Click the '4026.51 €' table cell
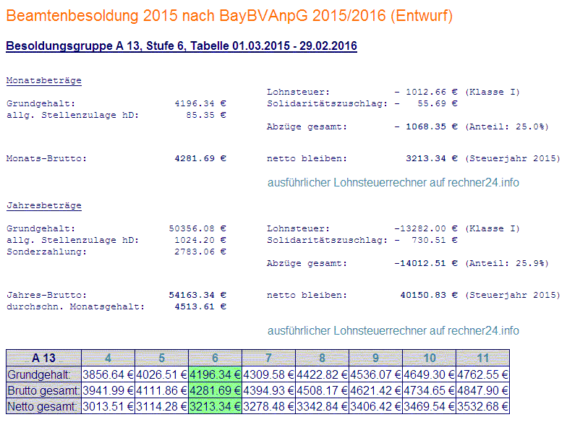The height and width of the screenshot is (425, 580). point(162,374)
